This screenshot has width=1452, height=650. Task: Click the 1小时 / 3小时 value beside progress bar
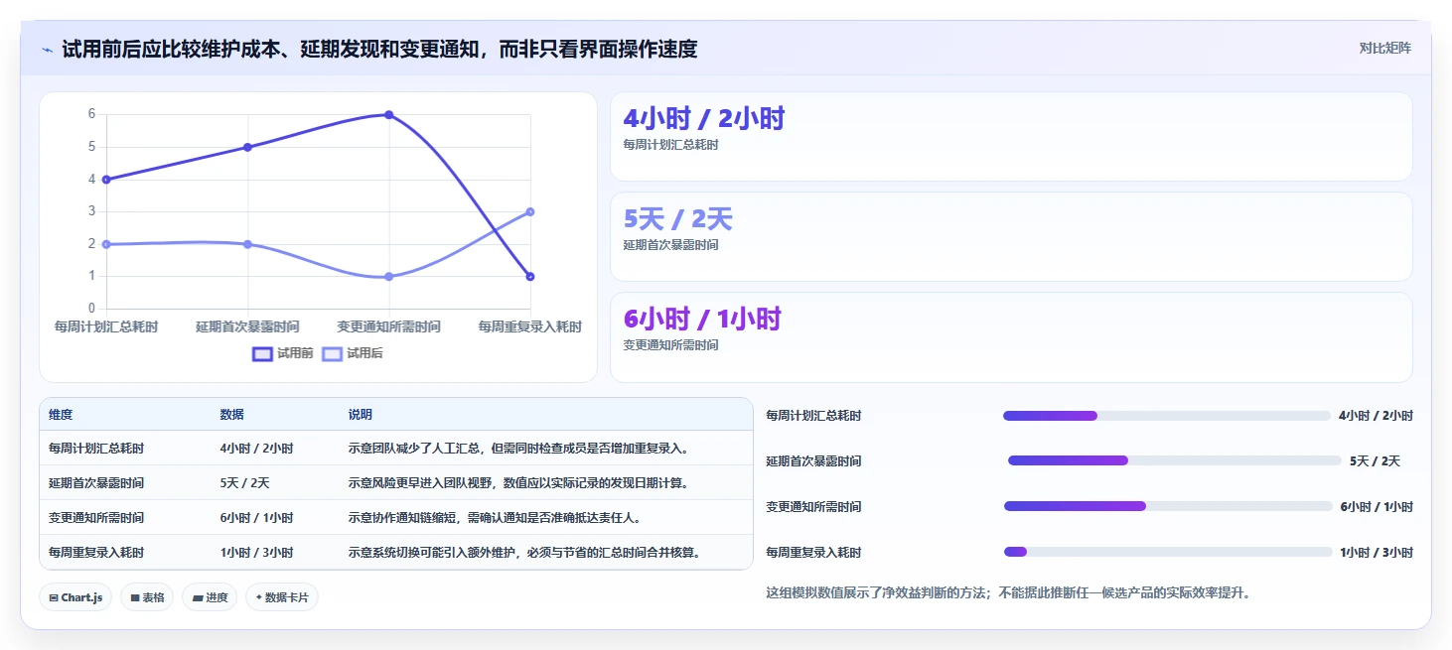[x=1377, y=553]
